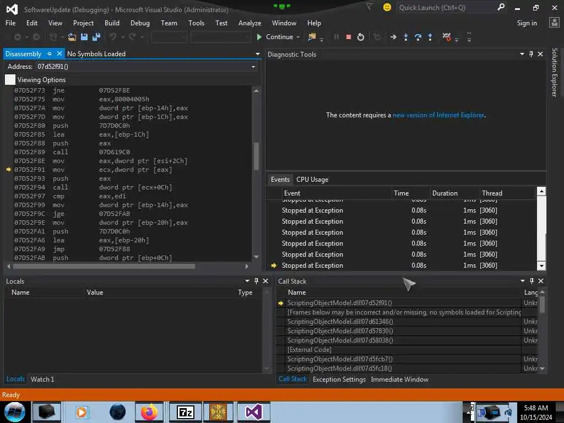
Task: Open the Debug menu
Action: coord(140,23)
